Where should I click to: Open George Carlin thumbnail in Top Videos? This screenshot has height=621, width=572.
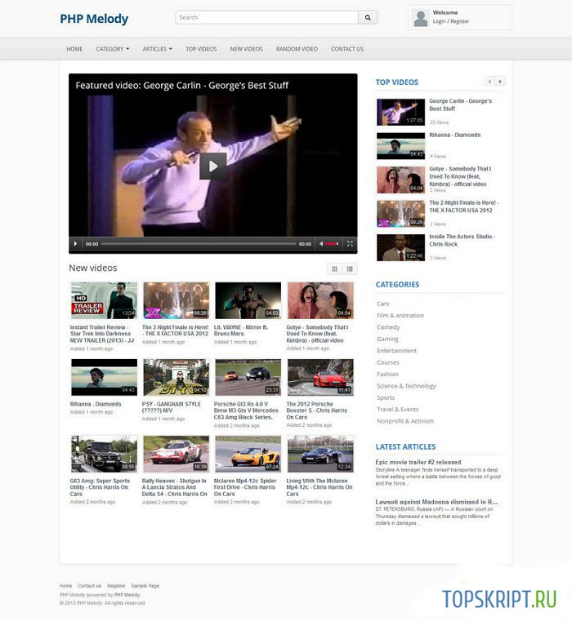pyautogui.click(x=400, y=112)
